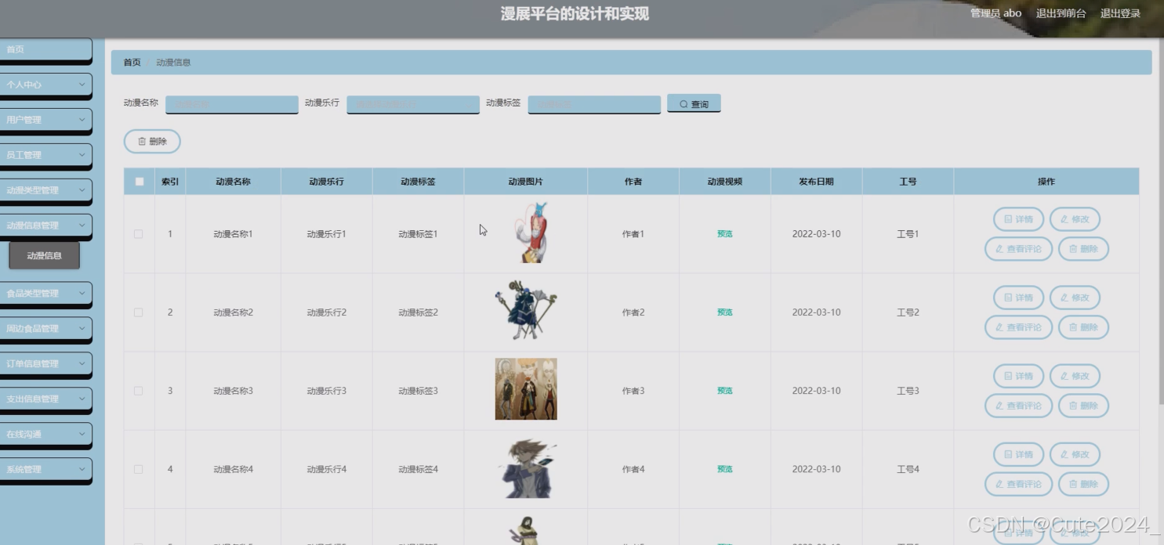Expand the 在线沟通 sidebar menu
This screenshot has width=1164, height=545.
[x=45, y=435]
